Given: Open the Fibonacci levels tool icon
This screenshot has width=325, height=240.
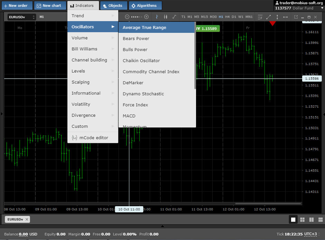Looking at the screenshot, I should (260, 17).
